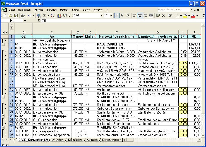Open the Borders style dropdown arrow
Screen dimensions: 206x147
(181, 16)
